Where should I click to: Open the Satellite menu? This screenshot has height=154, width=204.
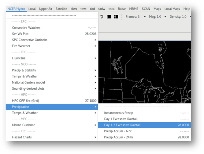61,9
